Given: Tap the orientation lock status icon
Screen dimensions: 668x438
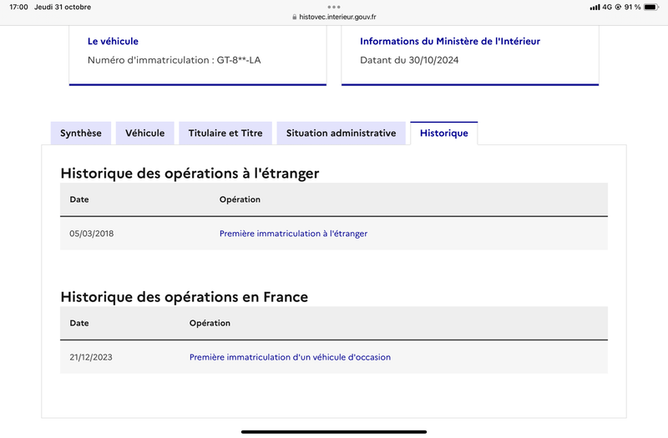Looking at the screenshot, I should 618,7.
